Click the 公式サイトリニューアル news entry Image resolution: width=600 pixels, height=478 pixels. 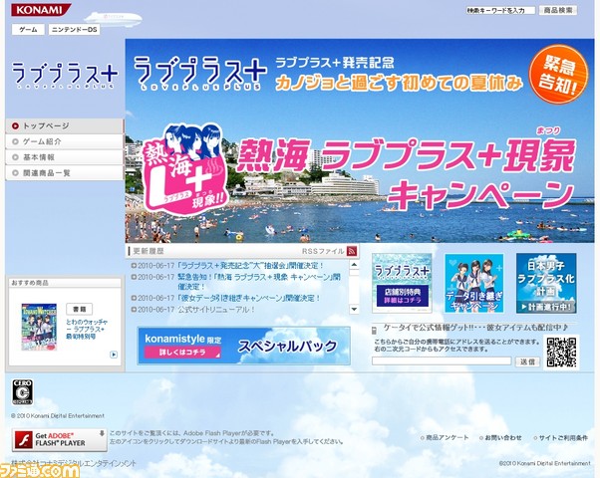point(216,310)
